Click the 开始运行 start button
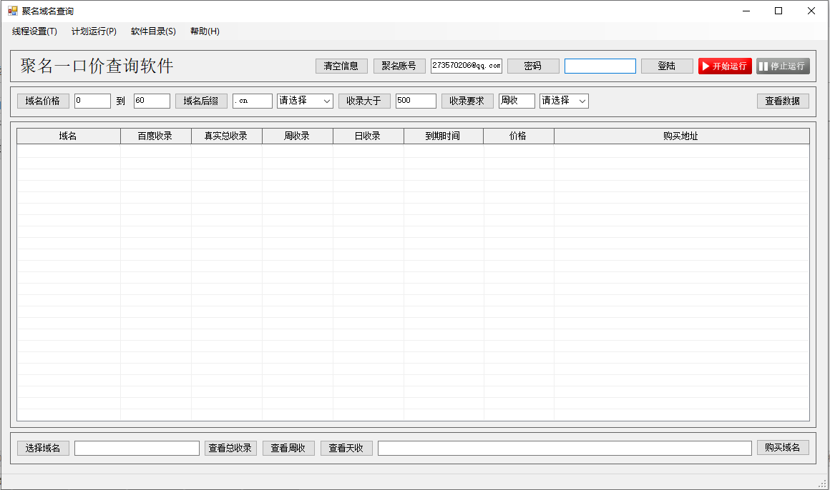Screen dimensions: 830x490 click(x=725, y=66)
